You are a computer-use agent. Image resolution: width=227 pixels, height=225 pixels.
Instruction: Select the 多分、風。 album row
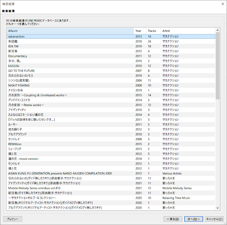tap(111, 61)
